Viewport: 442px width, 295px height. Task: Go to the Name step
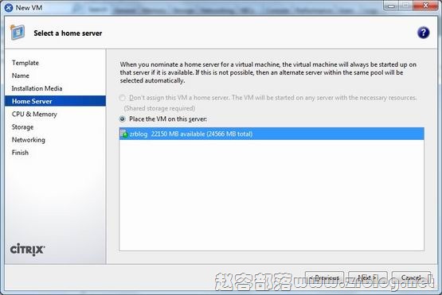point(20,76)
